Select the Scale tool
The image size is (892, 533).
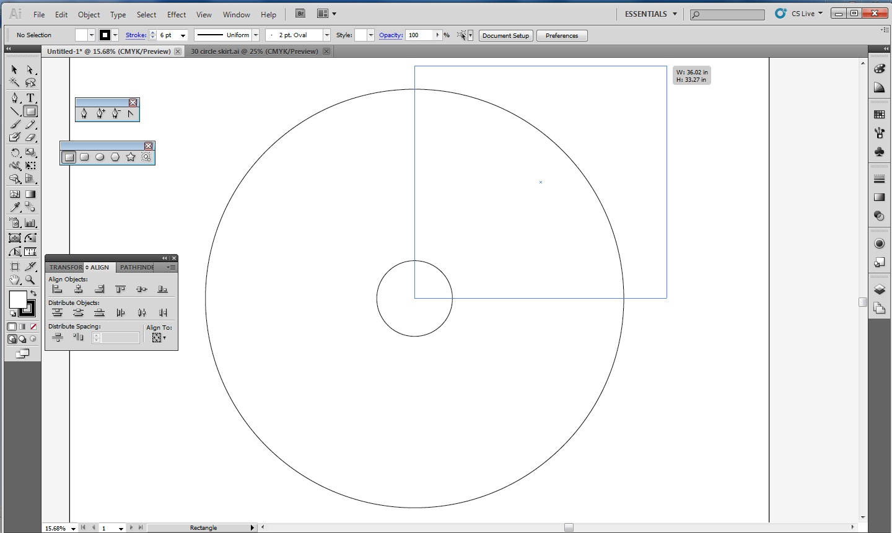tap(30, 152)
